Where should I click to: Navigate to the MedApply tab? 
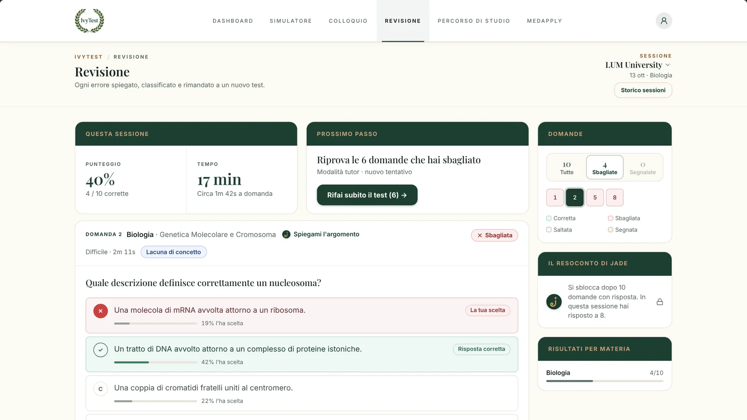click(544, 21)
